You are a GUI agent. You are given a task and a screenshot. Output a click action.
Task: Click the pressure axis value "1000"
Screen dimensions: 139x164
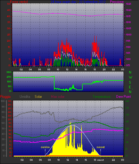coord(129,35)
